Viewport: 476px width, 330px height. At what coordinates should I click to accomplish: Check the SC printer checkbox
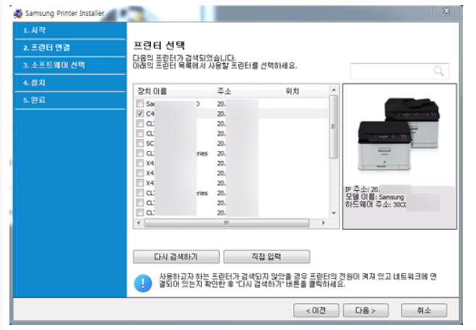[x=140, y=143]
